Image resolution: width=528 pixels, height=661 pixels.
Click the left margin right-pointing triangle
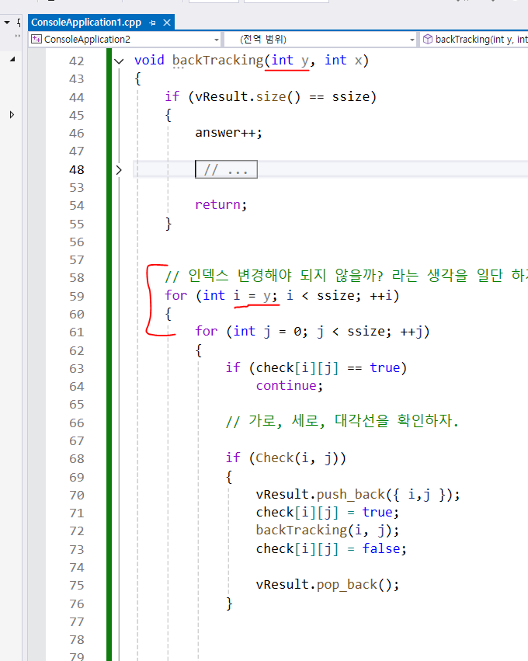pos(12,115)
